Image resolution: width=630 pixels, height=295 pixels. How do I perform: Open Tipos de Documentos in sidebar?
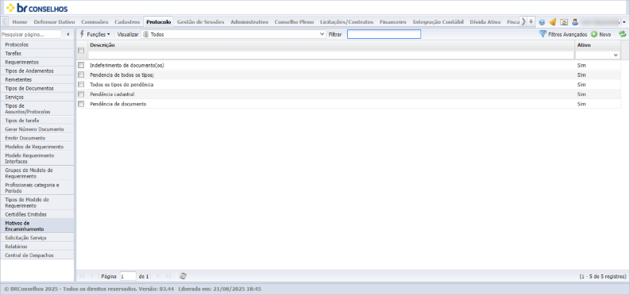click(37, 88)
